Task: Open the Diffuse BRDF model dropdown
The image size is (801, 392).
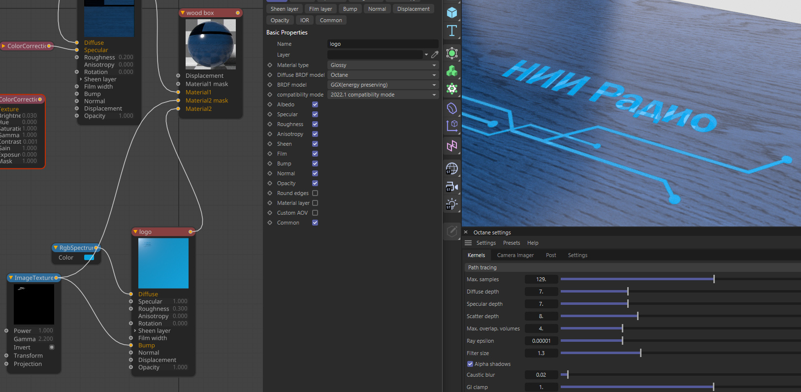Action: [x=383, y=75]
